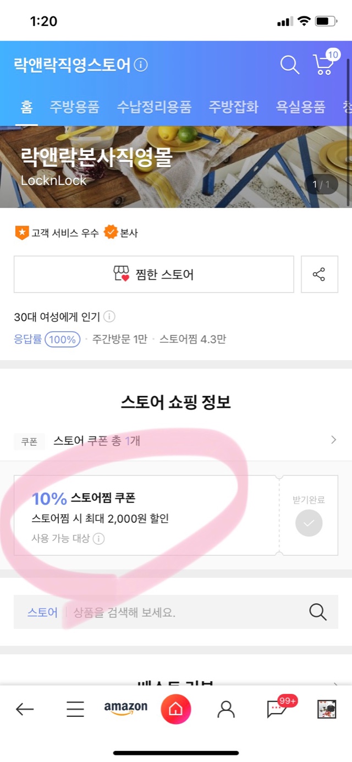Open the 욕실용품 category tab

300,106
